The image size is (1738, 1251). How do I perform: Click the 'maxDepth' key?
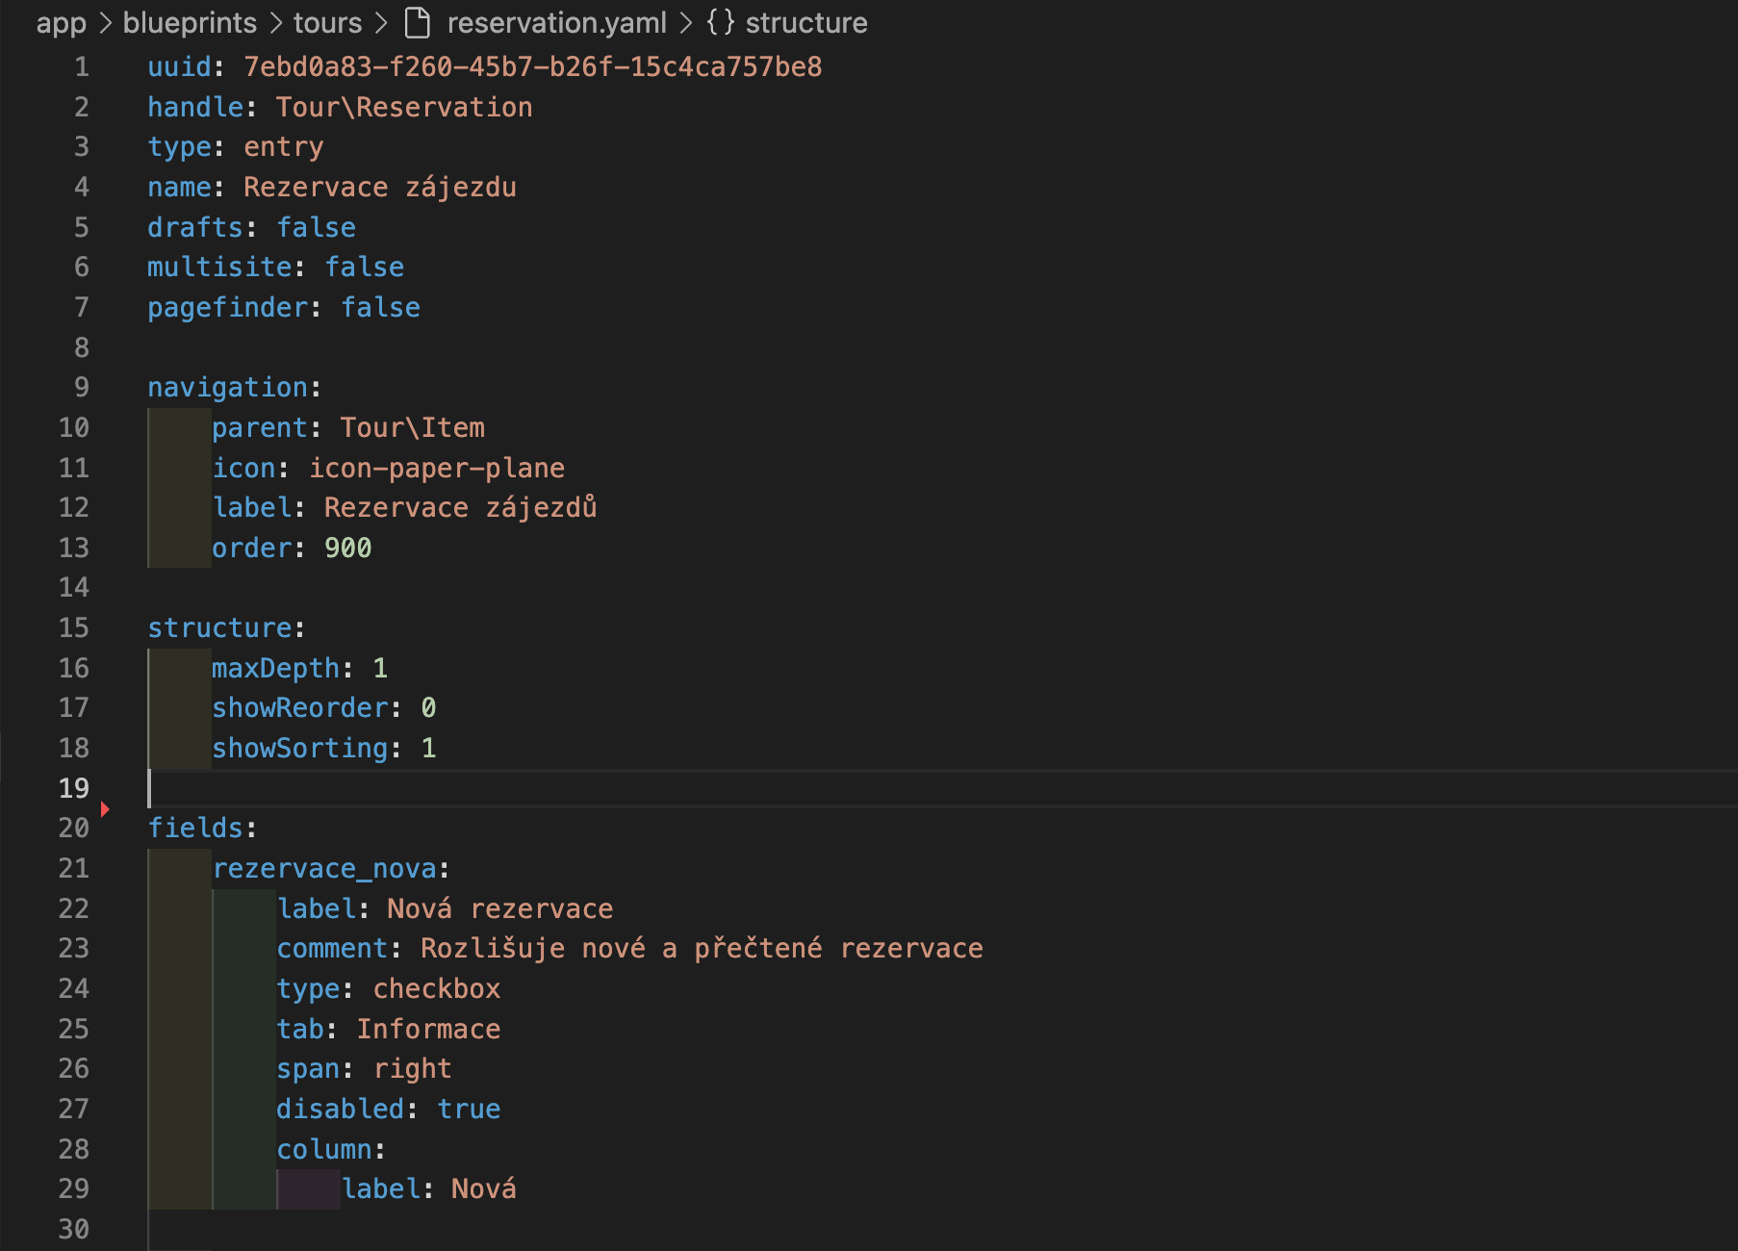(x=276, y=668)
